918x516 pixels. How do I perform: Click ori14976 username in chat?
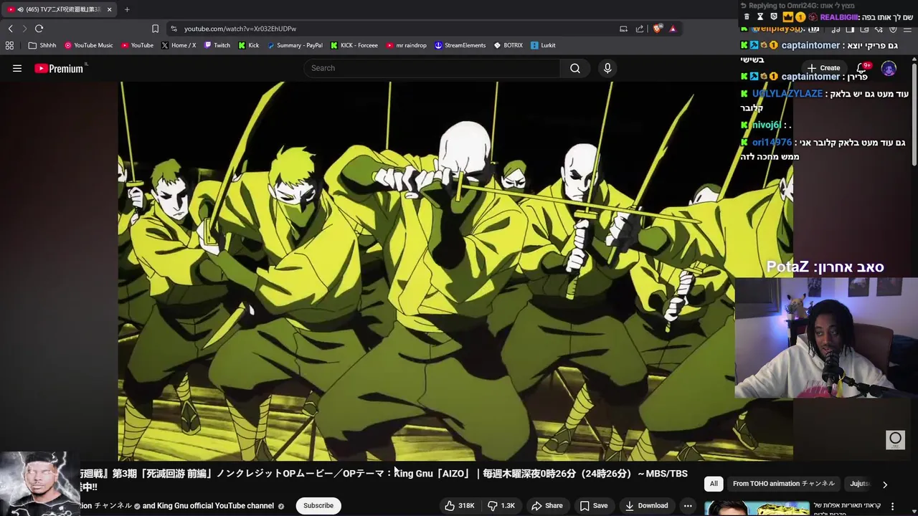click(x=772, y=143)
